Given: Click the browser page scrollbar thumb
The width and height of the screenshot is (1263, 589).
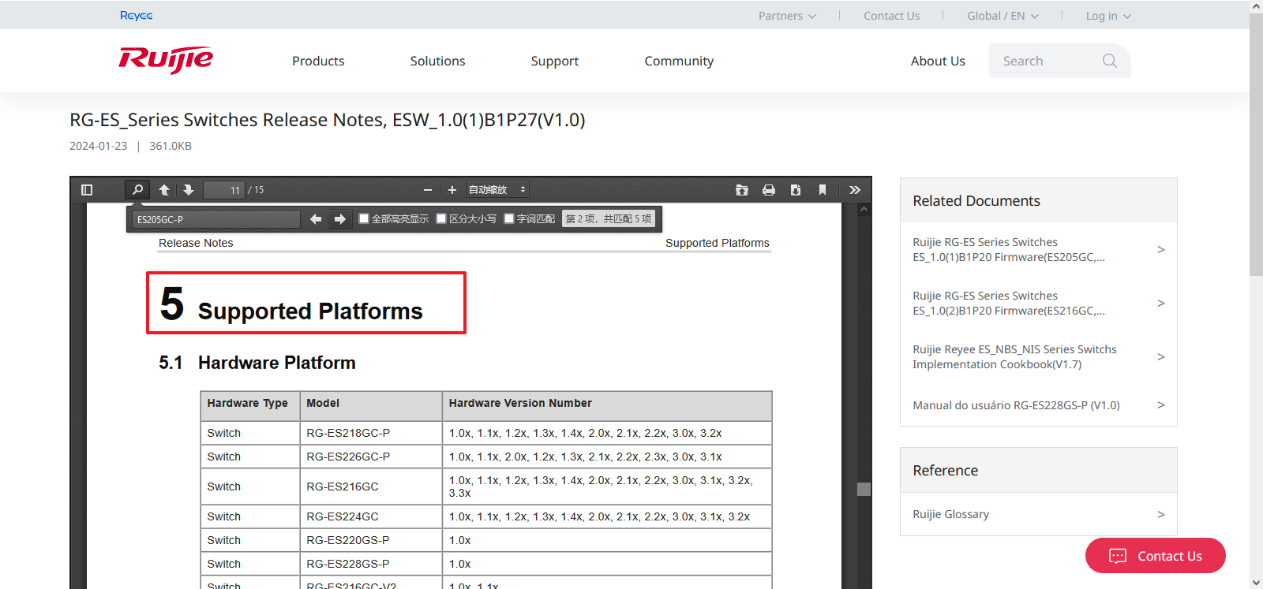Looking at the screenshot, I should (x=1256, y=146).
